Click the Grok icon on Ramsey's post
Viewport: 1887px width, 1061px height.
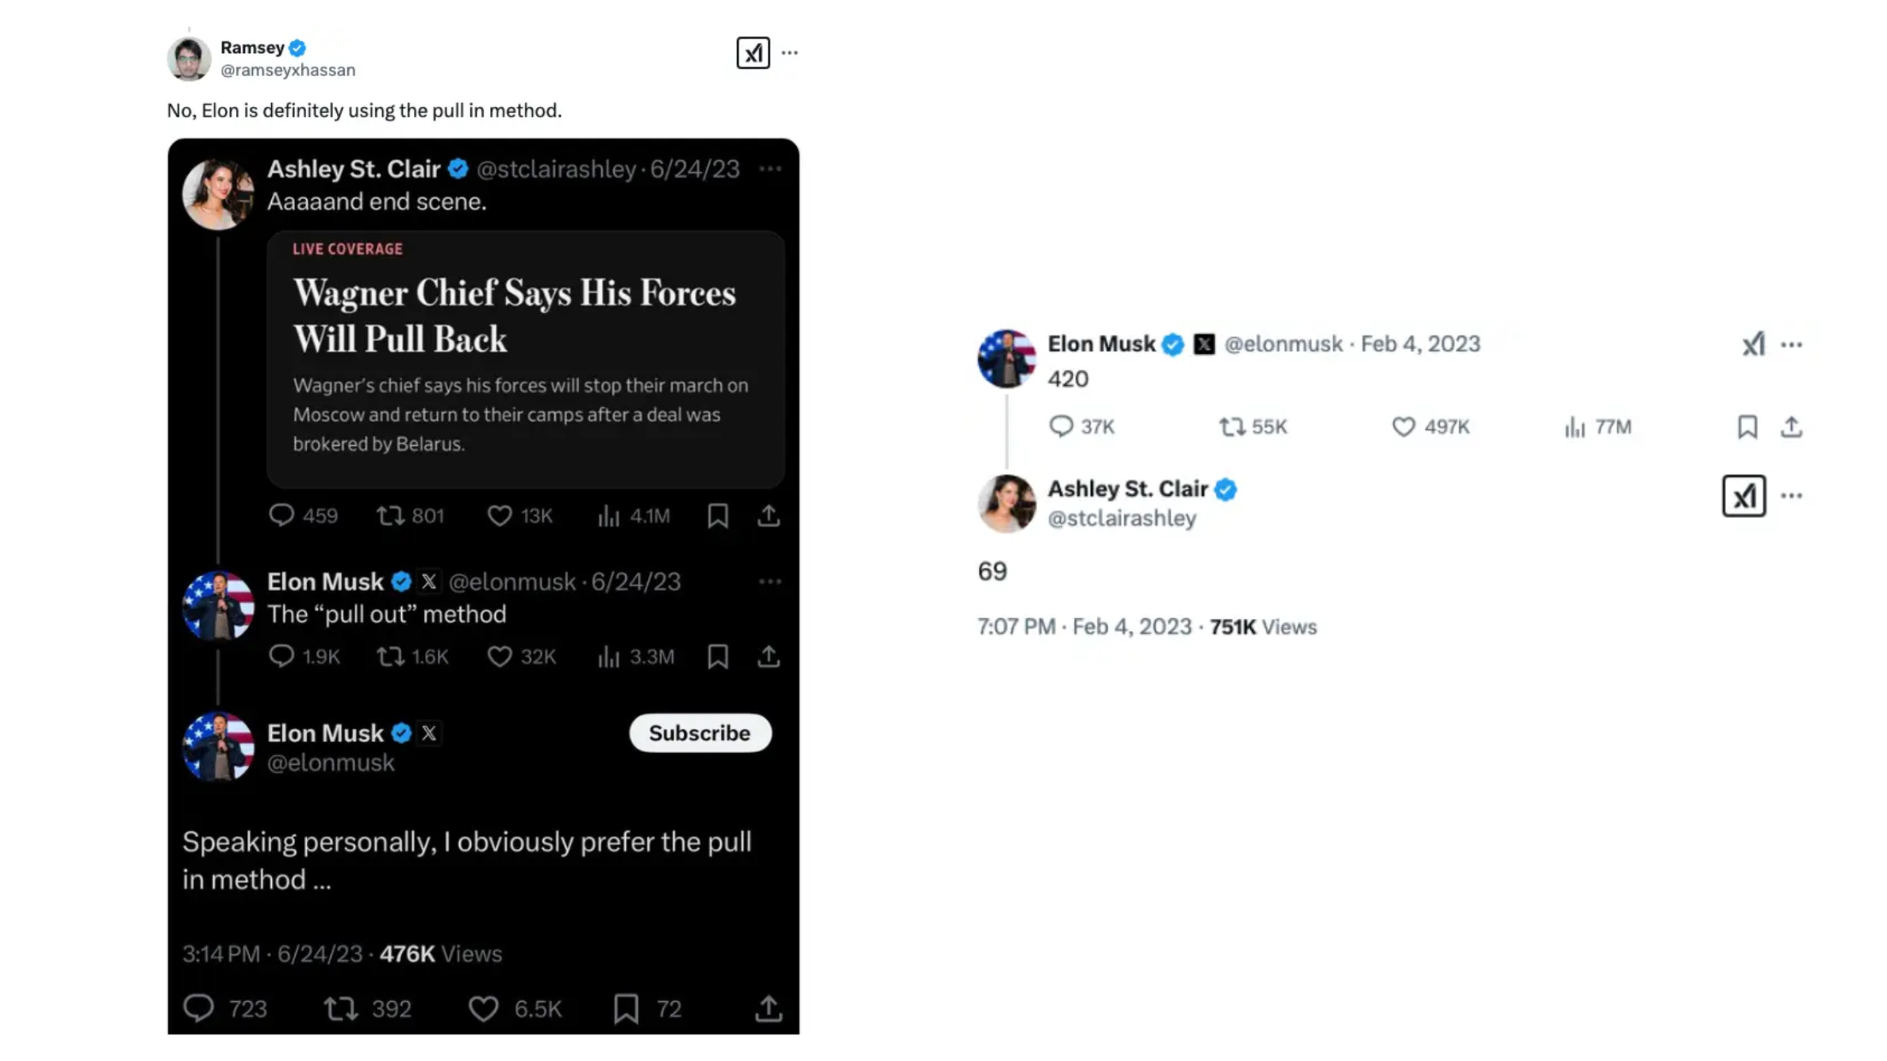coord(753,53)
